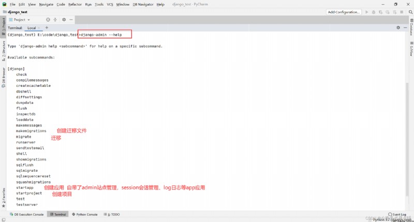Screen dimensions: 414x222
Task: Open the Edit menu
Action: (x=22, y=5)
